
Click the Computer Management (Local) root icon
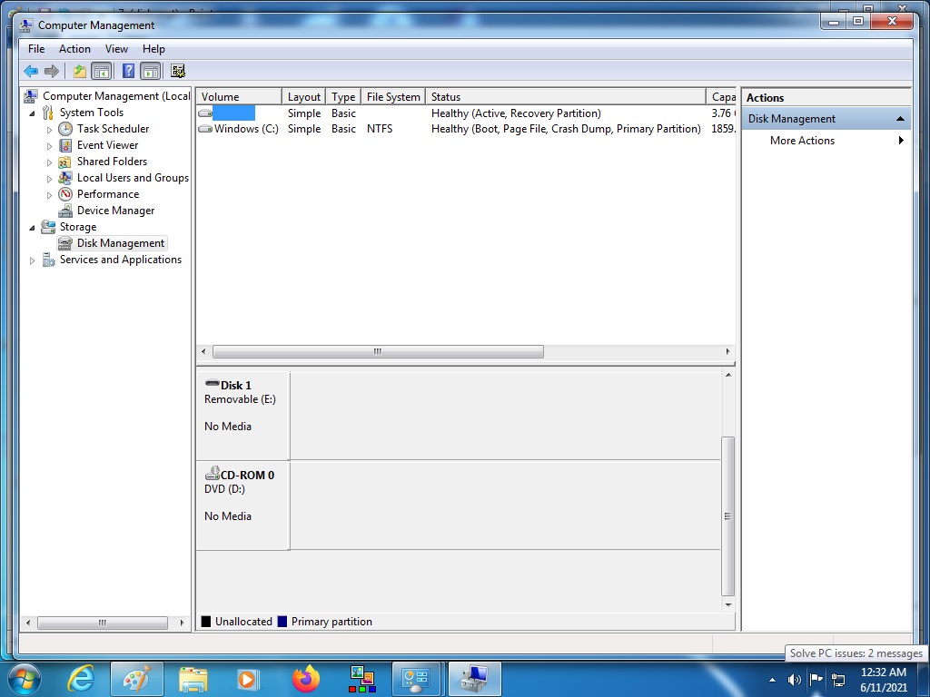(x=31, y=96)
